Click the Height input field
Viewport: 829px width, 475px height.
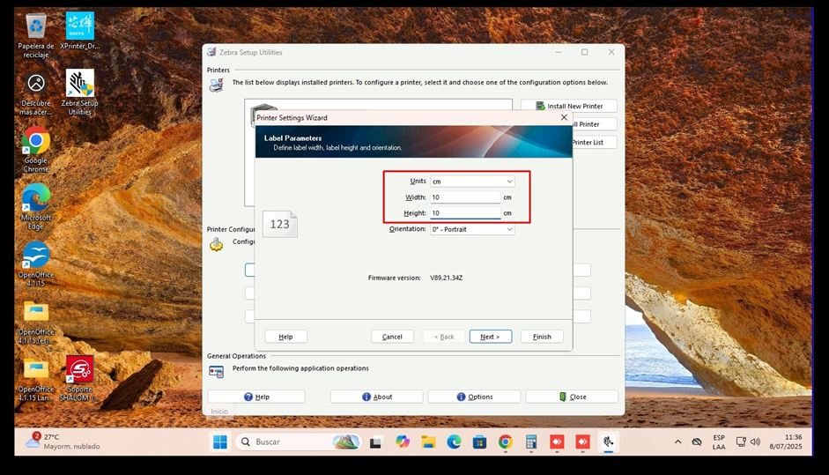click(464, 213)
